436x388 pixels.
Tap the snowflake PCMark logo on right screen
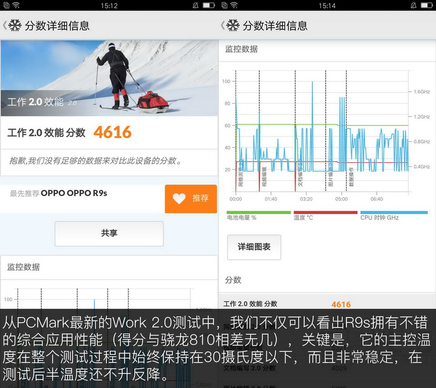[x=233, y=26]
